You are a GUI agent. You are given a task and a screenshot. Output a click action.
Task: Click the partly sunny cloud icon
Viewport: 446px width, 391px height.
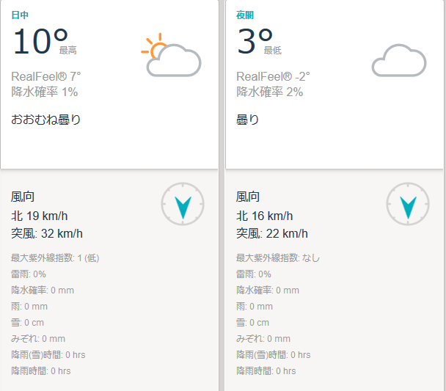pos(171,55)
